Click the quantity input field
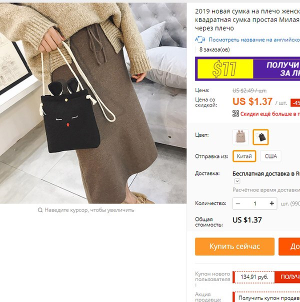The width and height of the screenshot is (300, 302). [x=255, y=203]
